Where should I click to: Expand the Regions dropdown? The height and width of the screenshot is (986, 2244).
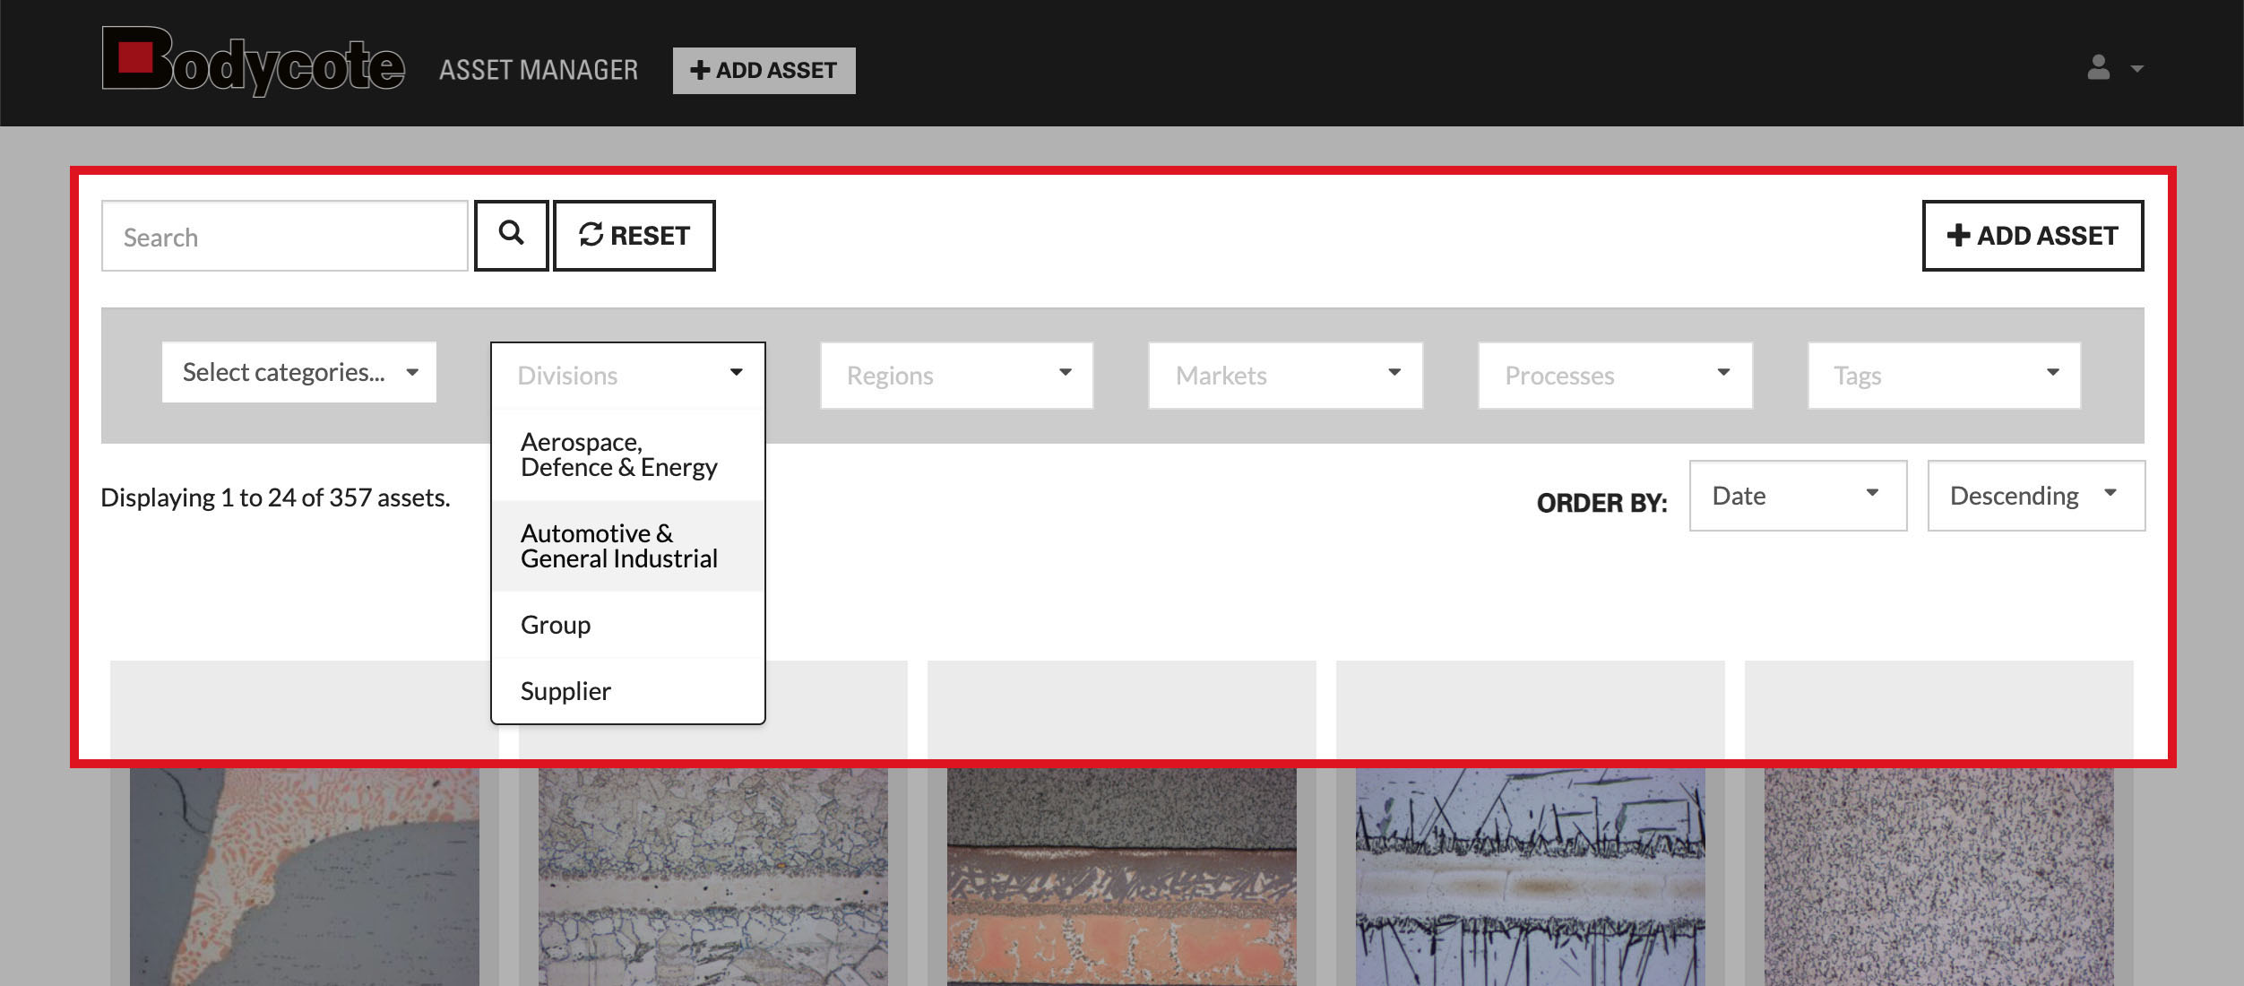point(956,375)
